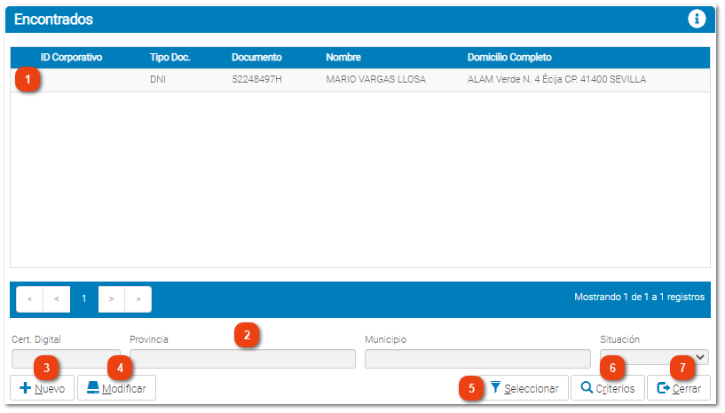Sort by ID Corporativo column header
Screen dimensions: 725x413
[x=71, y=58]
